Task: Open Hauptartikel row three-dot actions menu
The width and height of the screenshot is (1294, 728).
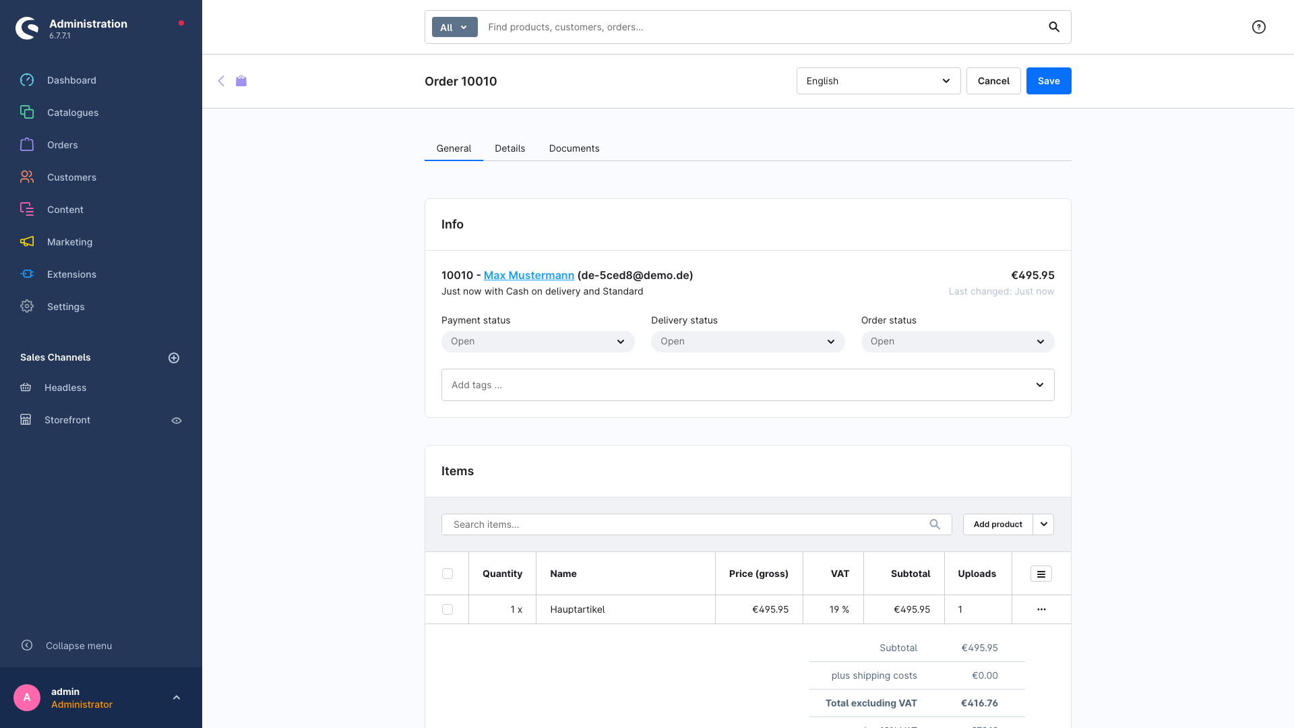Action: pos(1041,609)
